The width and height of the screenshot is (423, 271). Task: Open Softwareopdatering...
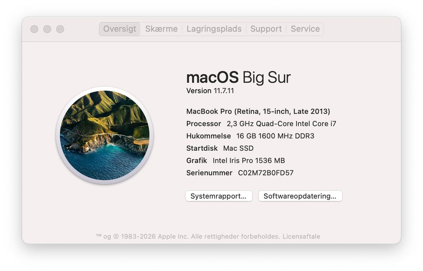tap(300, 196)
